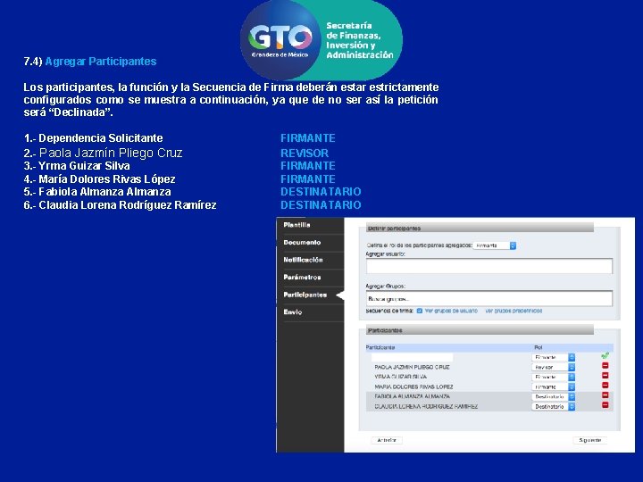This screenshot has width=643, height=482.
Task: Click list entry Paola Jazmín Pliego Cruz
Action: (103, 153)
